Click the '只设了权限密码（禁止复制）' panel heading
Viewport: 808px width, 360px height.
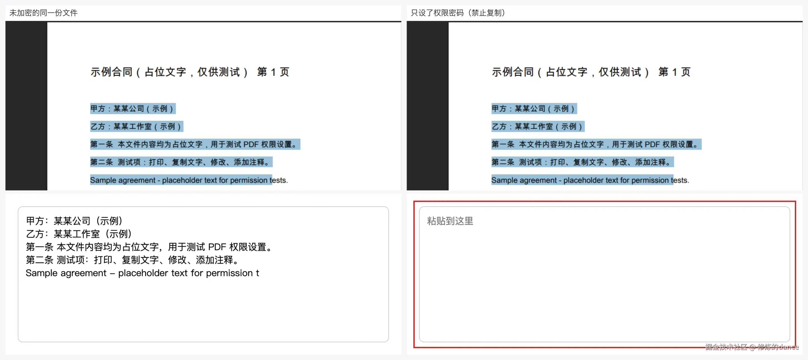pyautogui.click(x=458, y=13)
